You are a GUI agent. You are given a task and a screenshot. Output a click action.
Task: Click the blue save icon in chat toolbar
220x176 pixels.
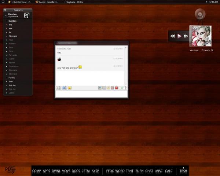click(100, 88)
